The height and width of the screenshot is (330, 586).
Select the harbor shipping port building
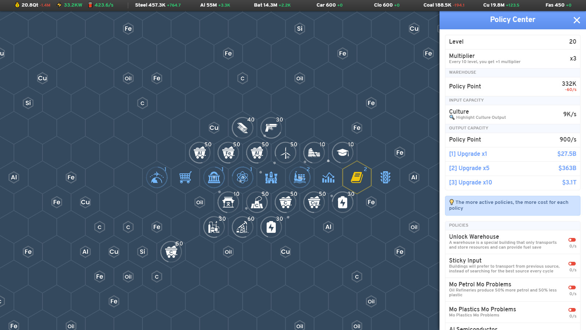pos(299,177)
